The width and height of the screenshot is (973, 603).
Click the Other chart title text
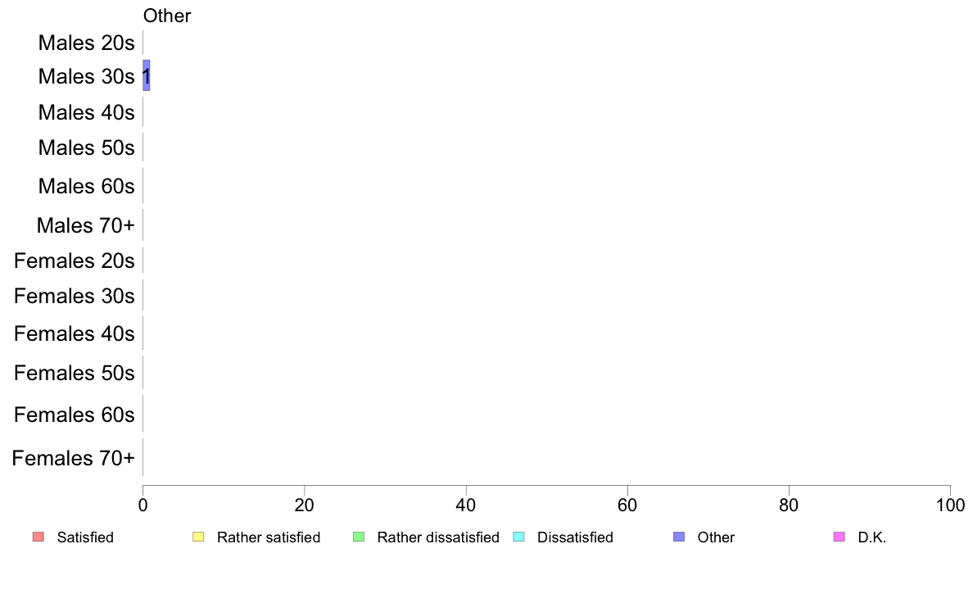pos(167,16)
